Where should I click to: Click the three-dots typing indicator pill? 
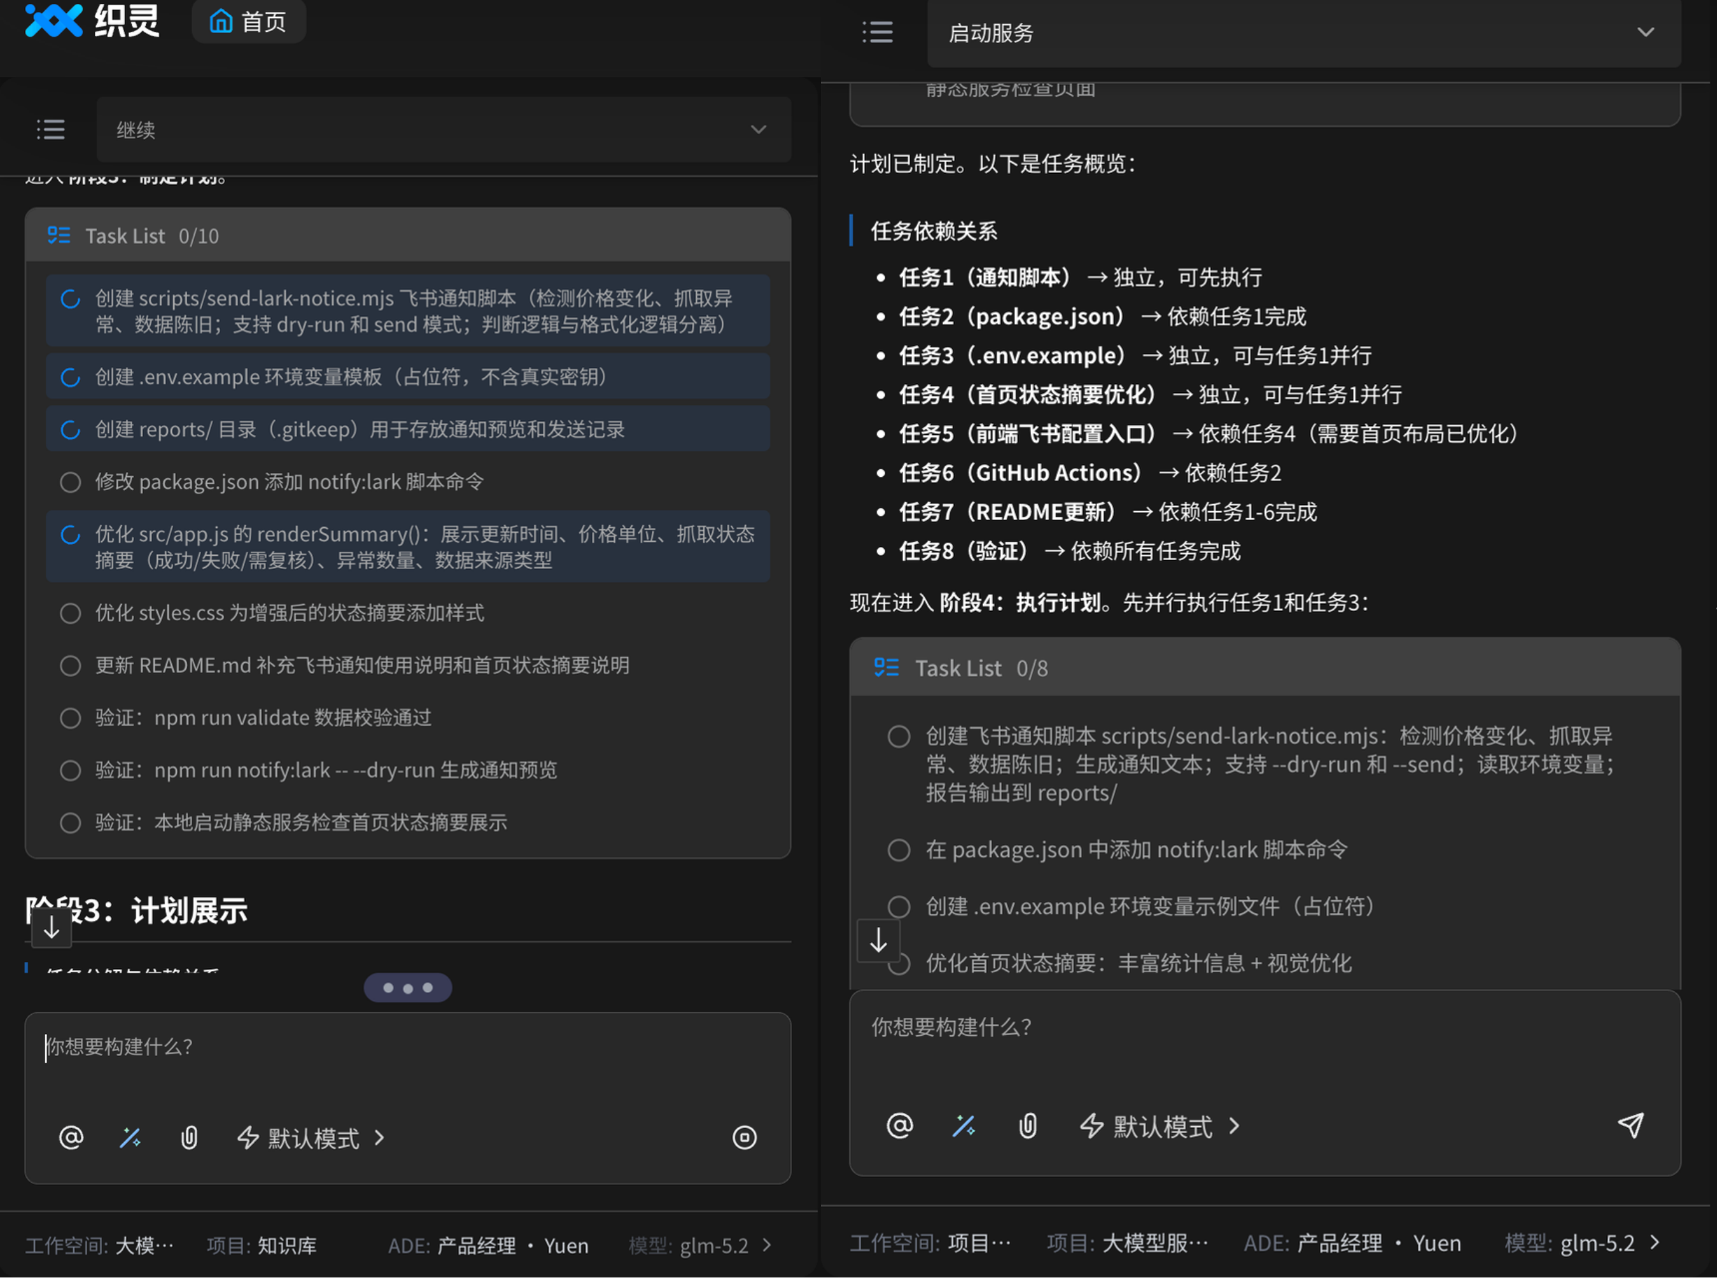coord(408,988)
